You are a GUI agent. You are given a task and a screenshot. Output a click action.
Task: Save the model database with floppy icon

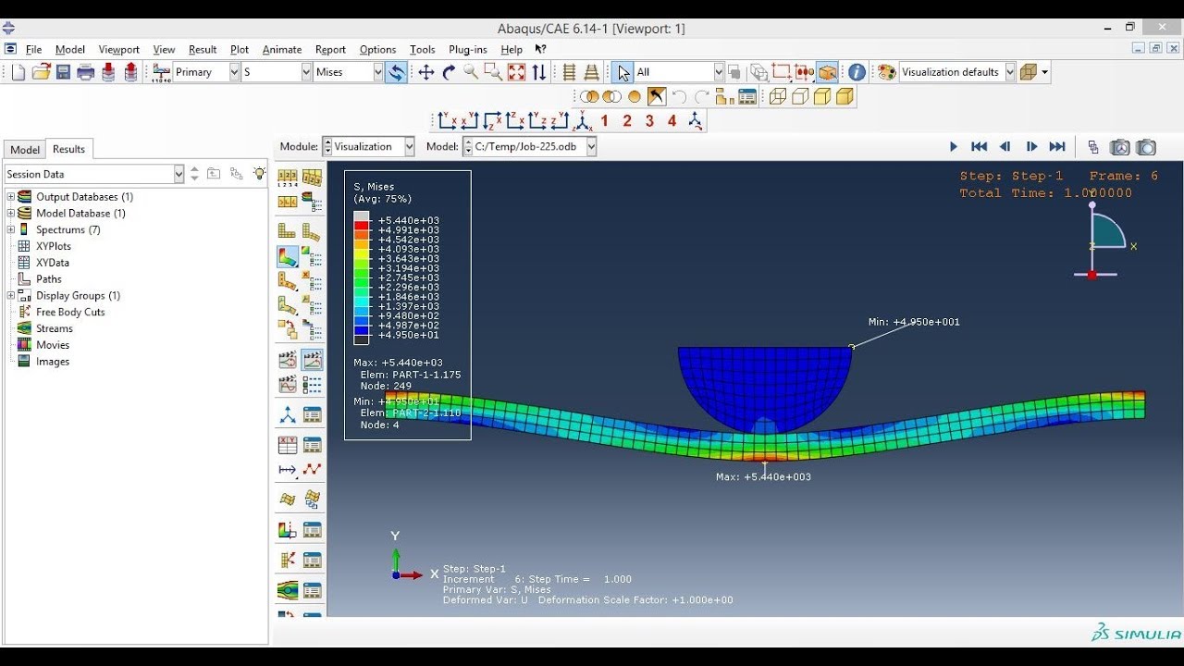pos(64,72)
